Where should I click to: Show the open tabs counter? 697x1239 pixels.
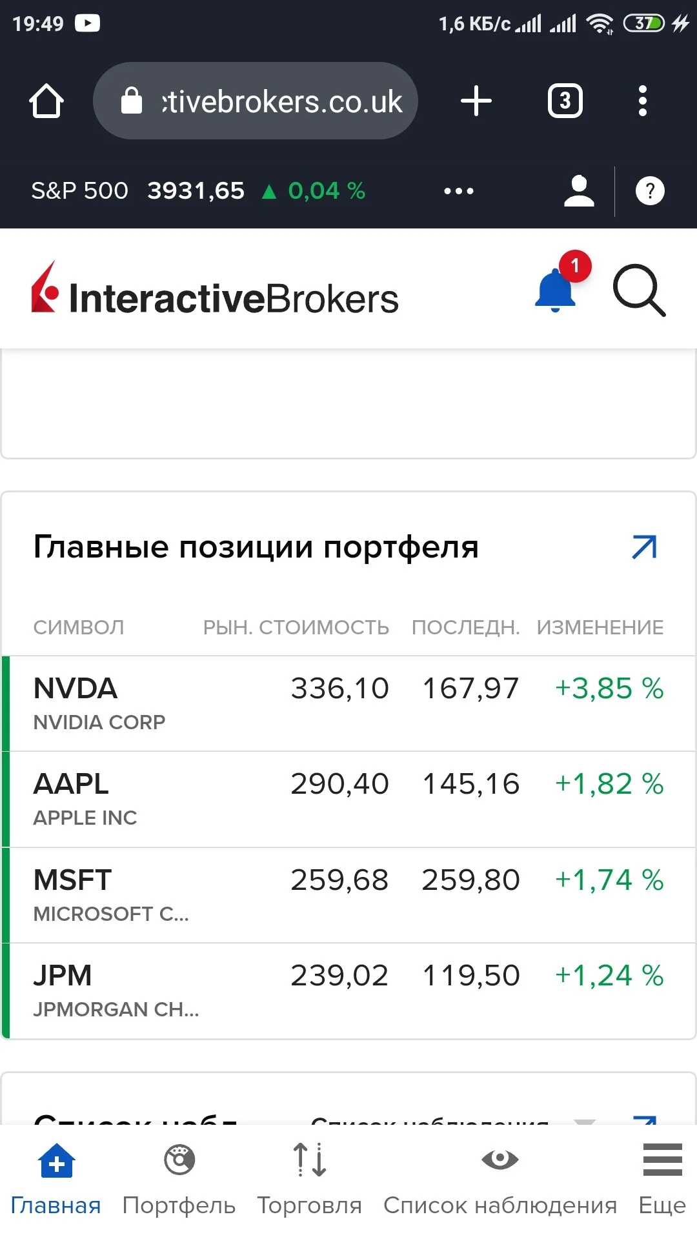point(565,101)
